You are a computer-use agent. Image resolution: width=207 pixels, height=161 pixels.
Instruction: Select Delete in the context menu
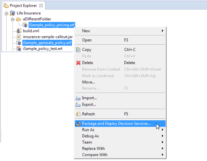click(x=120, y=63)
